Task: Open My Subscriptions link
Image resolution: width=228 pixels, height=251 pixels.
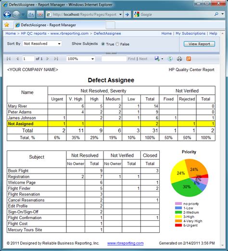Action: pyautogui.click(x=190, y=33)
